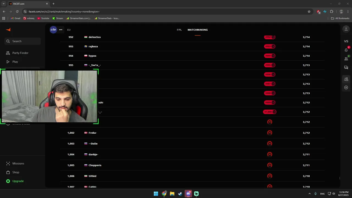The height and width of the screenshot is (198, 352).
Task: Click the address bar URL
Action: pos(64,12)
